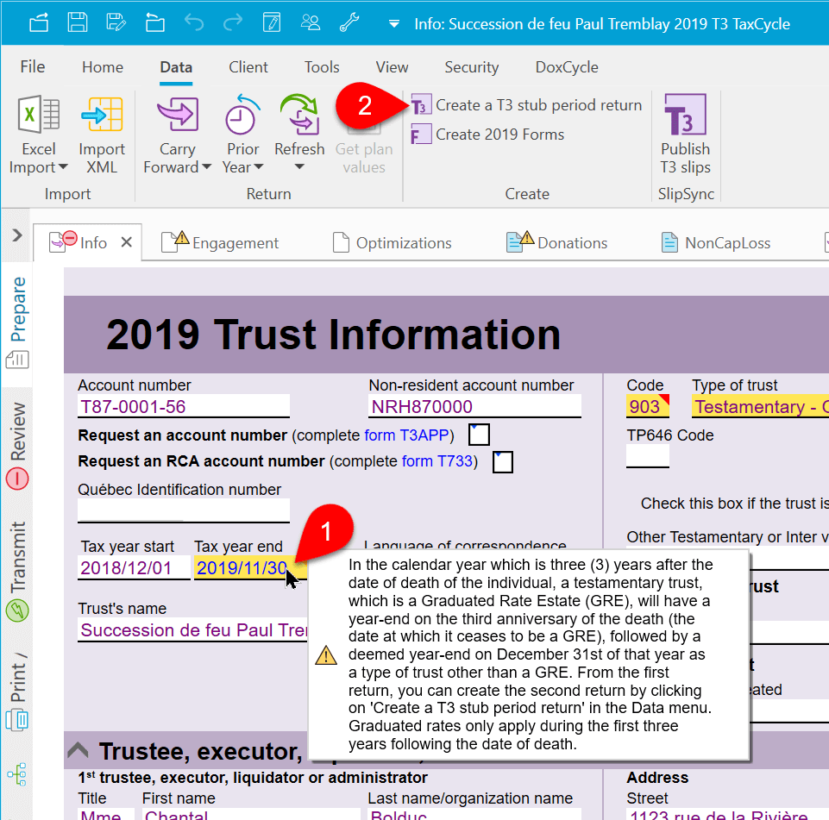The width and height of the screenshot is (829, 820).
Task: Open the Review sidebar section
Action: point(17,445)
